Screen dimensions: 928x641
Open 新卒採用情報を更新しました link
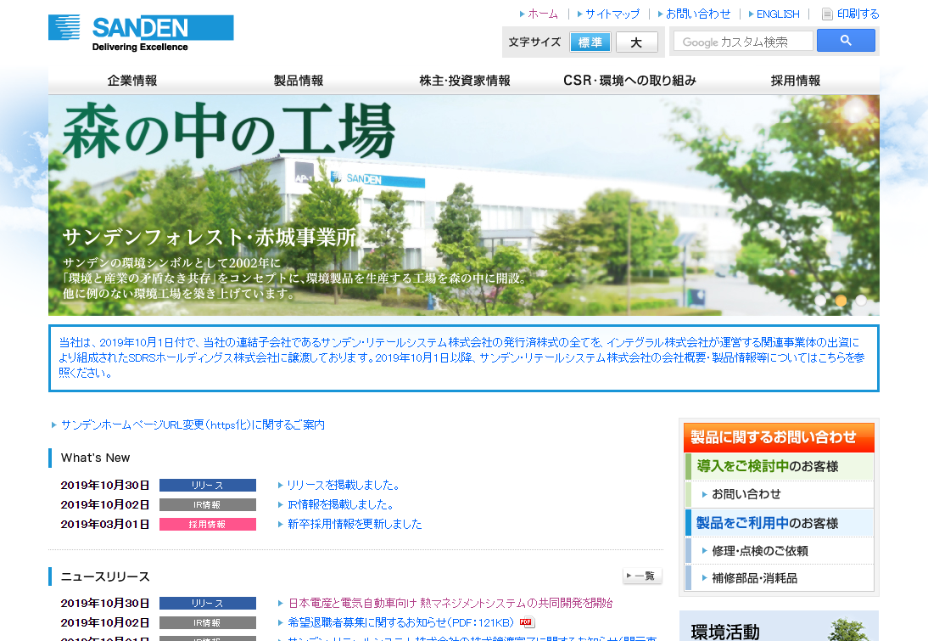(355, 525)
